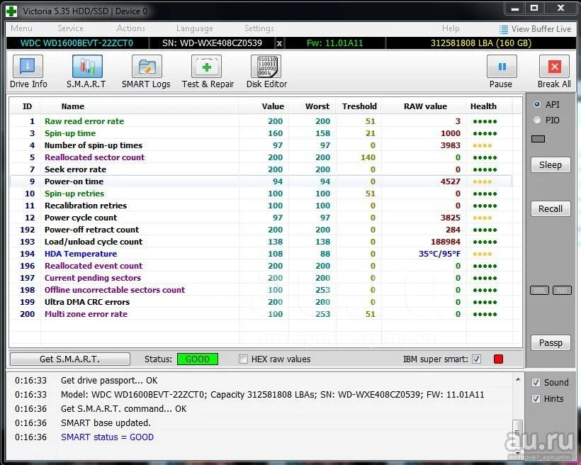Screen dimensions: 581x465
Task: Select Offline uncorrectable sectors count row
Action: (261, 290)
